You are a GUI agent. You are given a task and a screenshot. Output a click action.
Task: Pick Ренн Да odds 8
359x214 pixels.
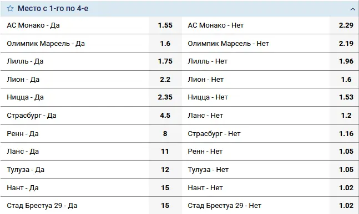pos(165,133)
